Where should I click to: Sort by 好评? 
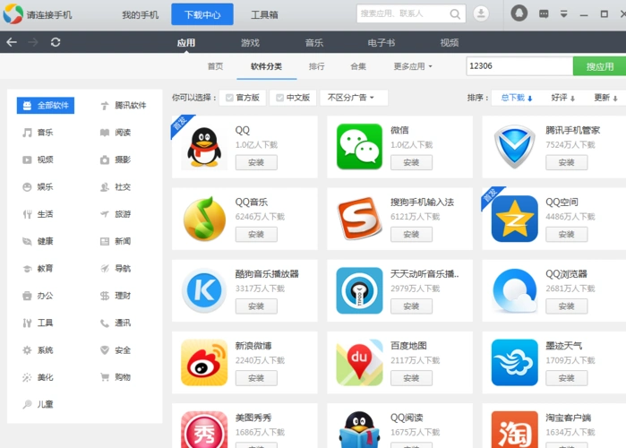pos(563,98)
